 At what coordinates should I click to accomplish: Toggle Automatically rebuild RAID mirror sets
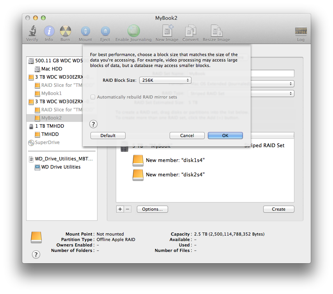[93, 97]
